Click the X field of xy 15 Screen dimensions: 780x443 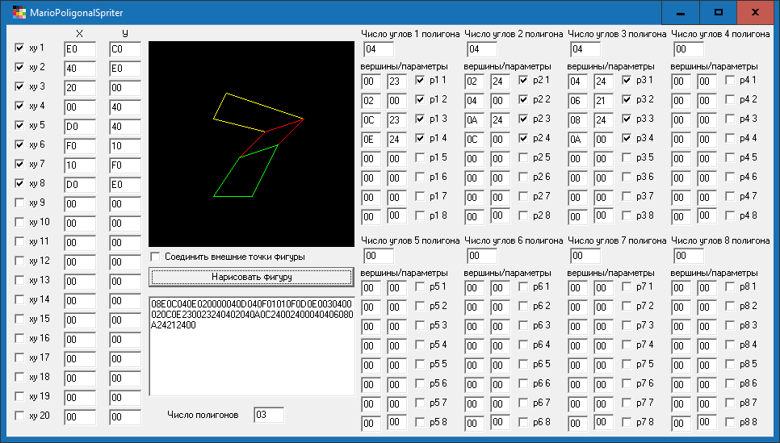pyautogui.click(x=80, y=320)
